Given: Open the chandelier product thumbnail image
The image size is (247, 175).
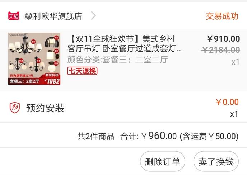Looking at the screenshot, I should tap(34, 58).
